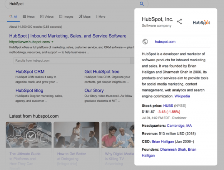The height and width of the screenshot is (170, 224).
Task: Switch to the Maps tab
Action: tap(85, 17)
